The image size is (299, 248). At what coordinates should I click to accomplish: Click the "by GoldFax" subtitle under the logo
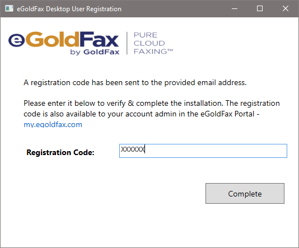[x=95, y=52]
